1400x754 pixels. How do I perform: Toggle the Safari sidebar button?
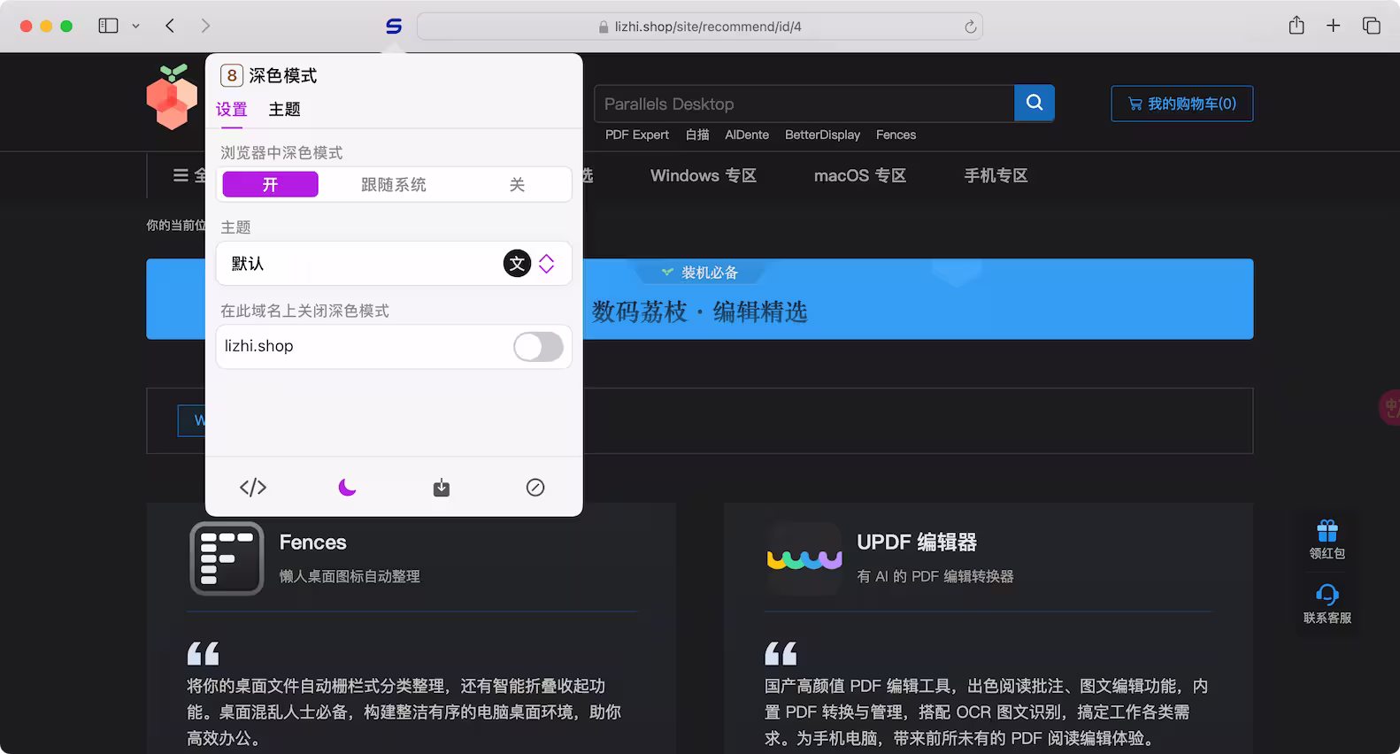pos(108,26)
